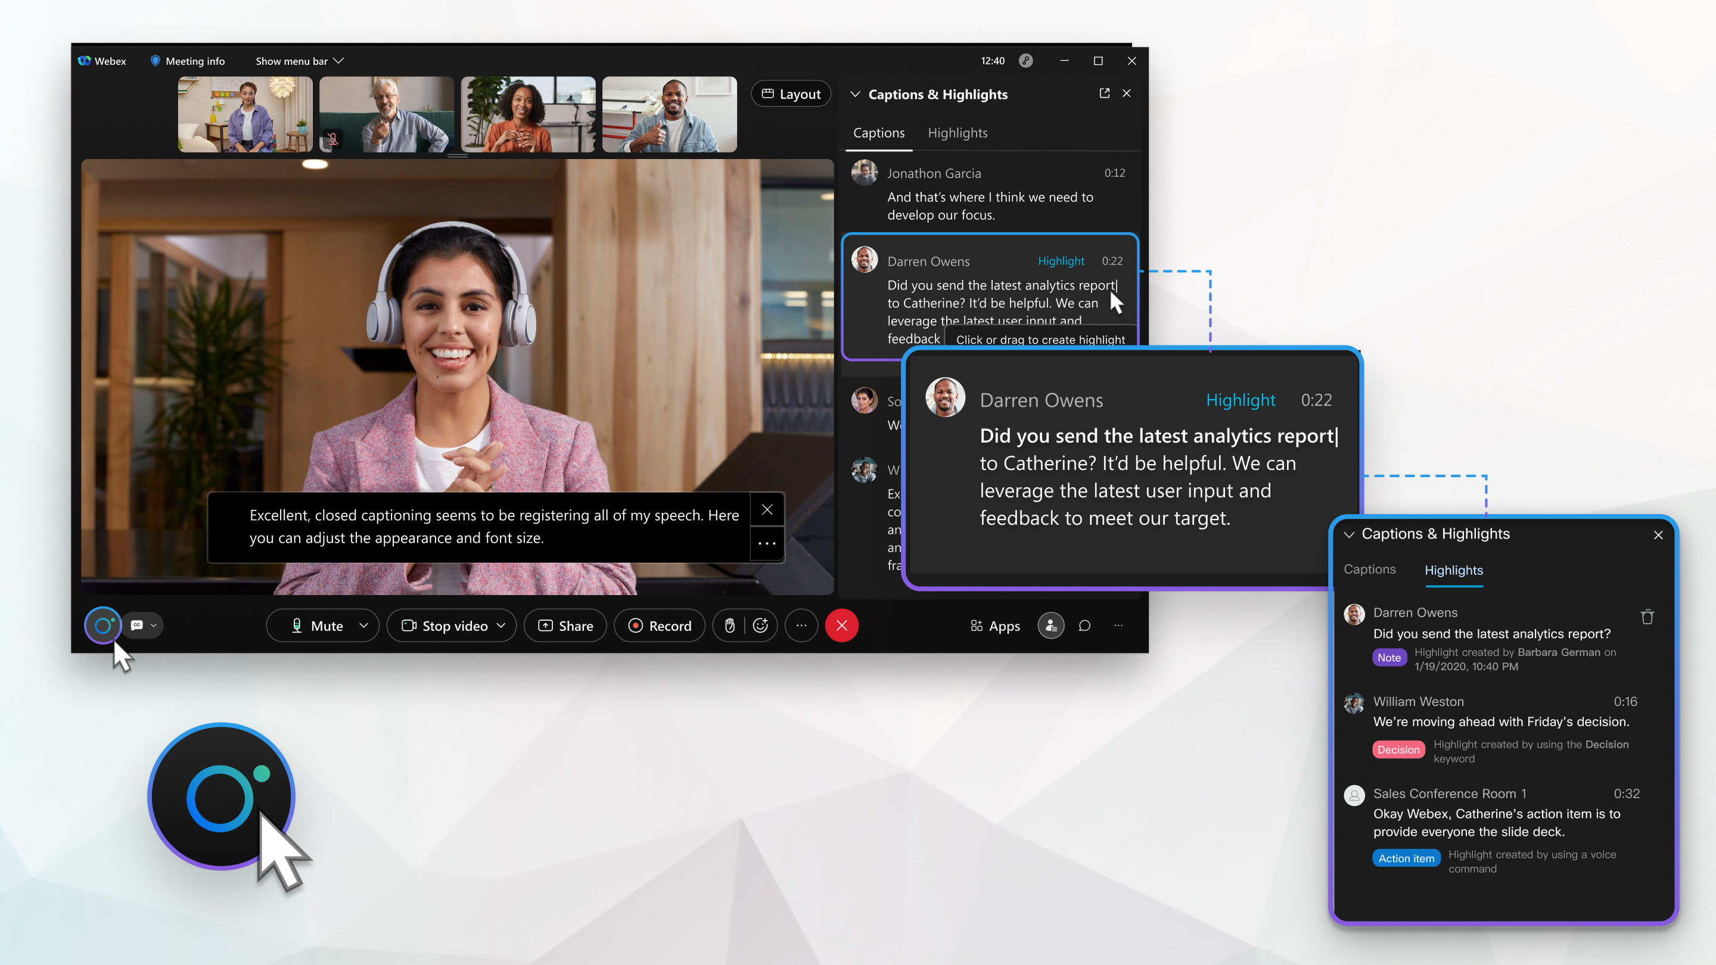Screen dimensions: 1716x965
Task: Click the more options ellipsis menu
Action: [800, 625]
